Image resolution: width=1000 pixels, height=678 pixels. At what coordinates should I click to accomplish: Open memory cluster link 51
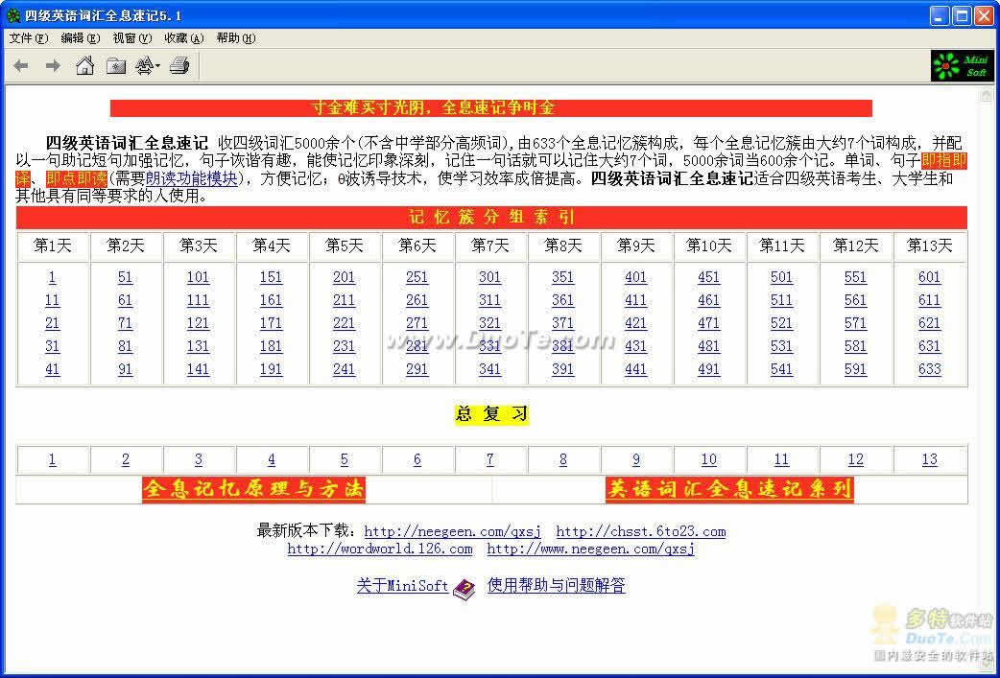tap(125, 277)
